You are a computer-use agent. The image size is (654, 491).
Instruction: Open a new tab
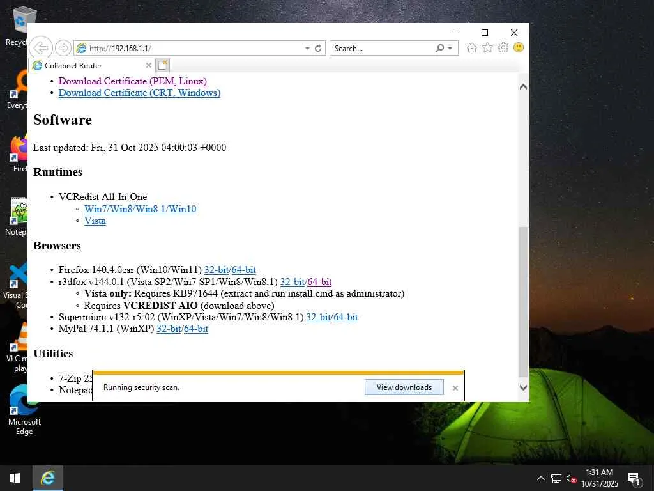click(x=163, y=66)
